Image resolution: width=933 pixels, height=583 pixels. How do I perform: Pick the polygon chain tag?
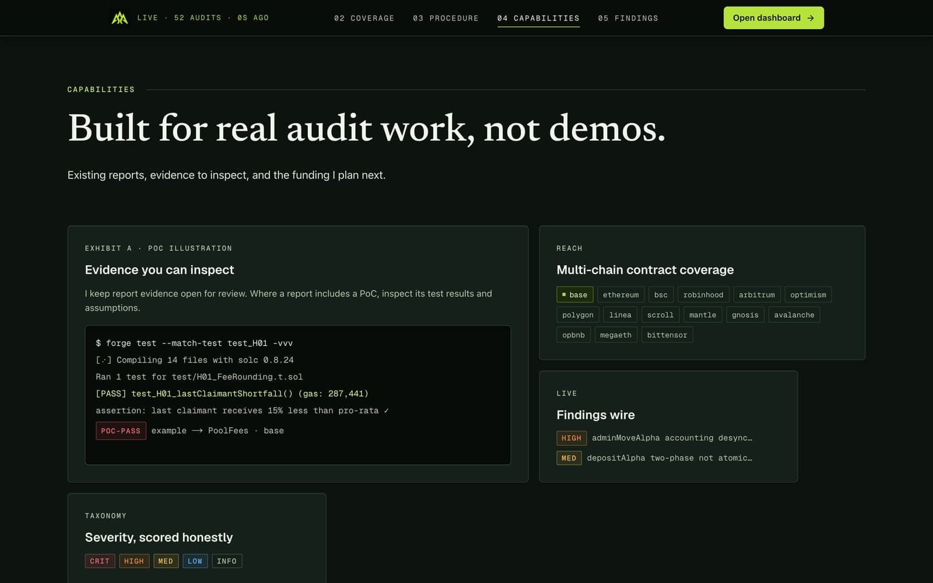click(578, 315)
